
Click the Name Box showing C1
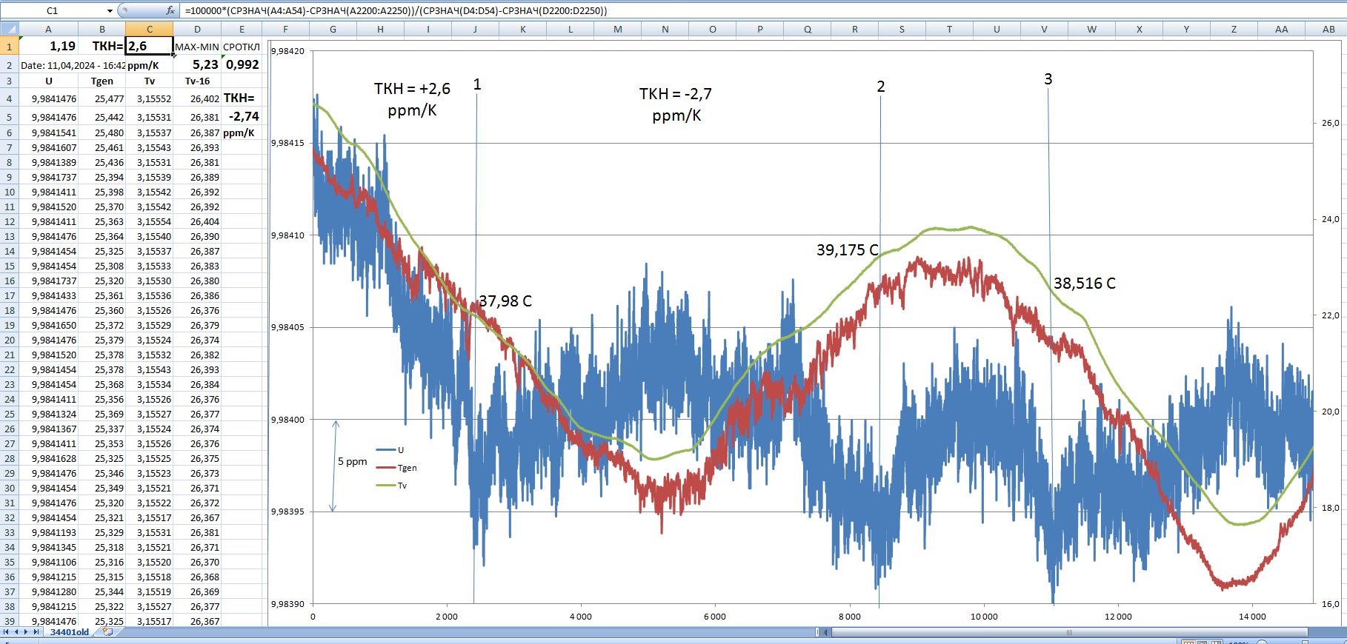52,10
